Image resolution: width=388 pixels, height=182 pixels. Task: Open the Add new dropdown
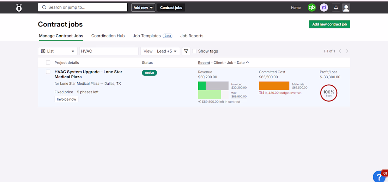143,8
